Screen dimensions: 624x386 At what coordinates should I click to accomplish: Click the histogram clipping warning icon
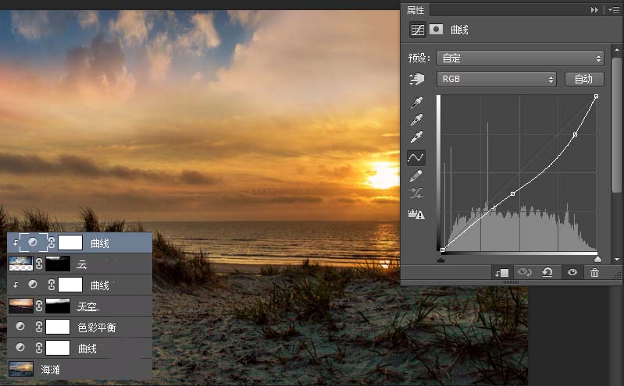pyautogui.click(x=416, y=214)
